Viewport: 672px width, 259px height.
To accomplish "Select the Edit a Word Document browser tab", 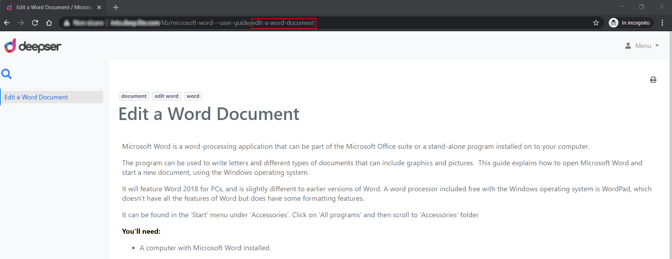I will click(x=53, y=7).
